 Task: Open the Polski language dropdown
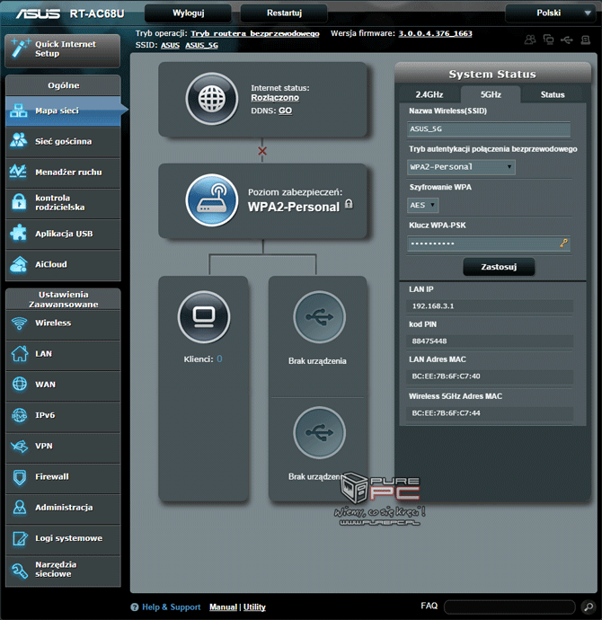pos(551,13)
